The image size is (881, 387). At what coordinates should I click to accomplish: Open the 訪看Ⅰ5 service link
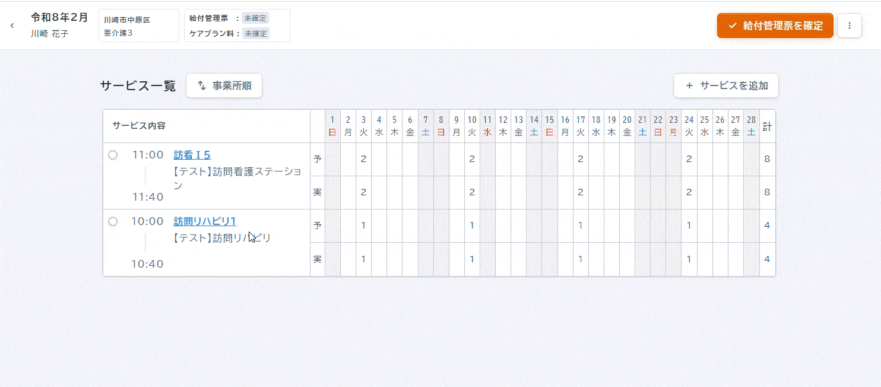click(x=192, y=155)
